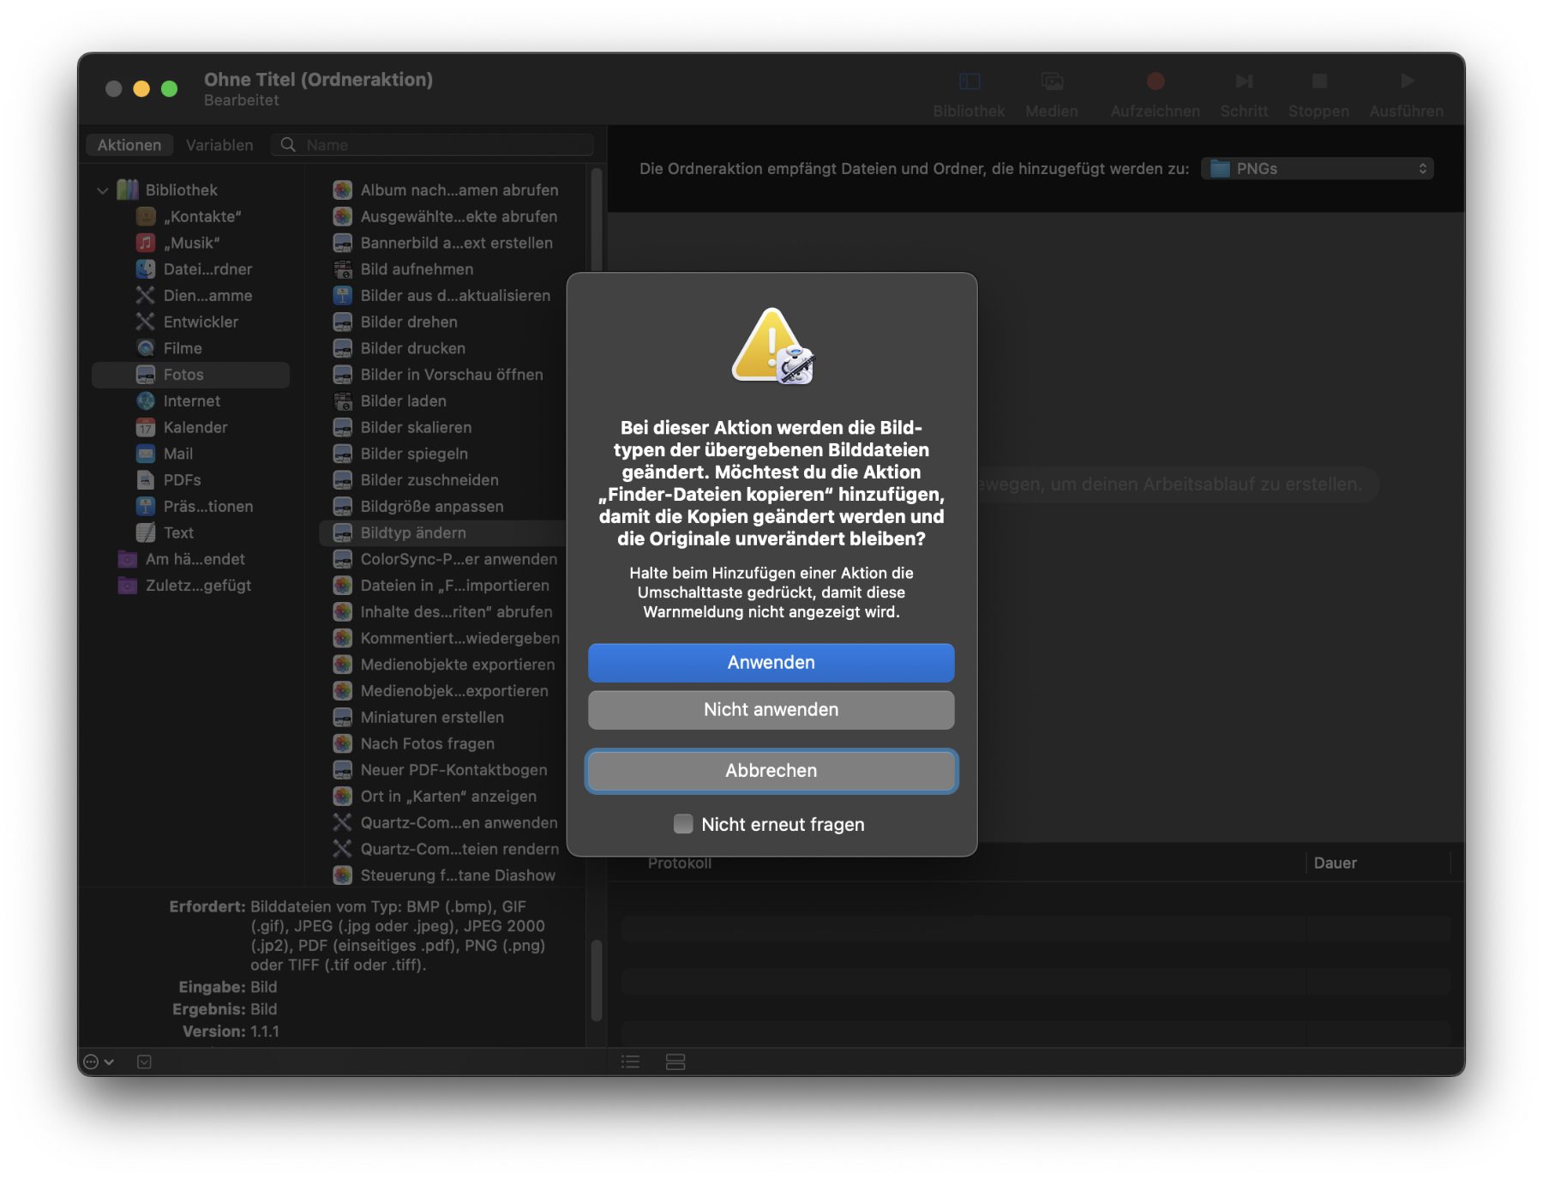Select the Internet category icon

tap(146, 400)
